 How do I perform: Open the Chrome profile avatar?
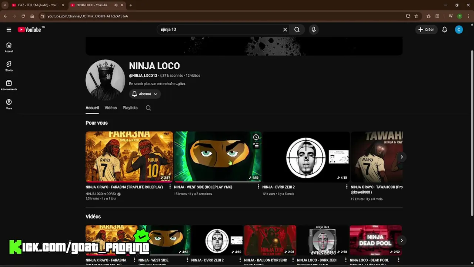pos(460,16)
